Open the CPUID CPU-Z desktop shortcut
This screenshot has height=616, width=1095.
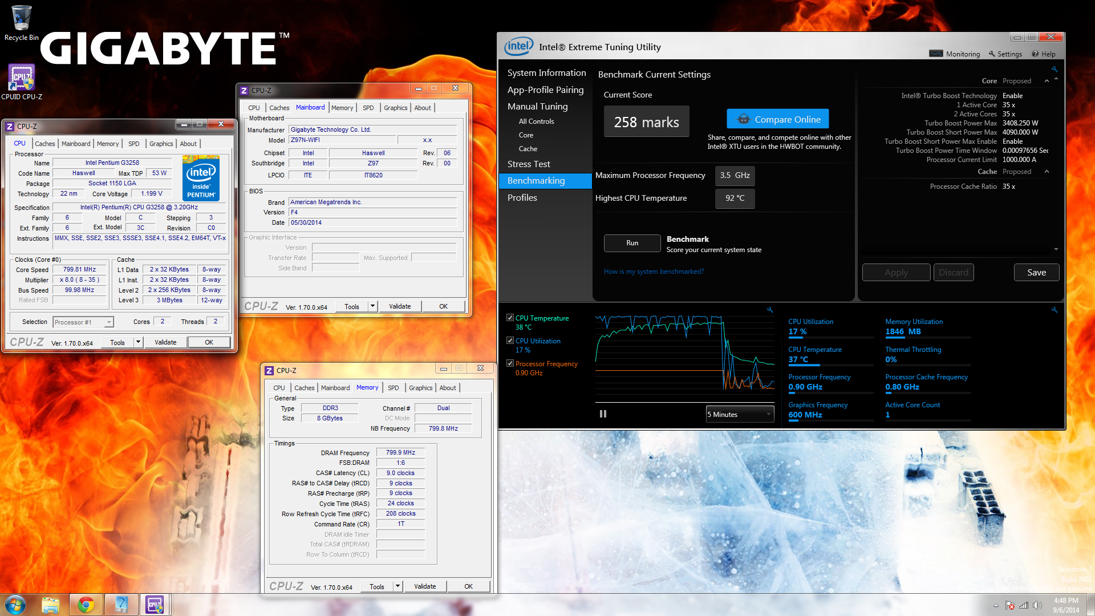pyautogui.click(x=21, y=82)
